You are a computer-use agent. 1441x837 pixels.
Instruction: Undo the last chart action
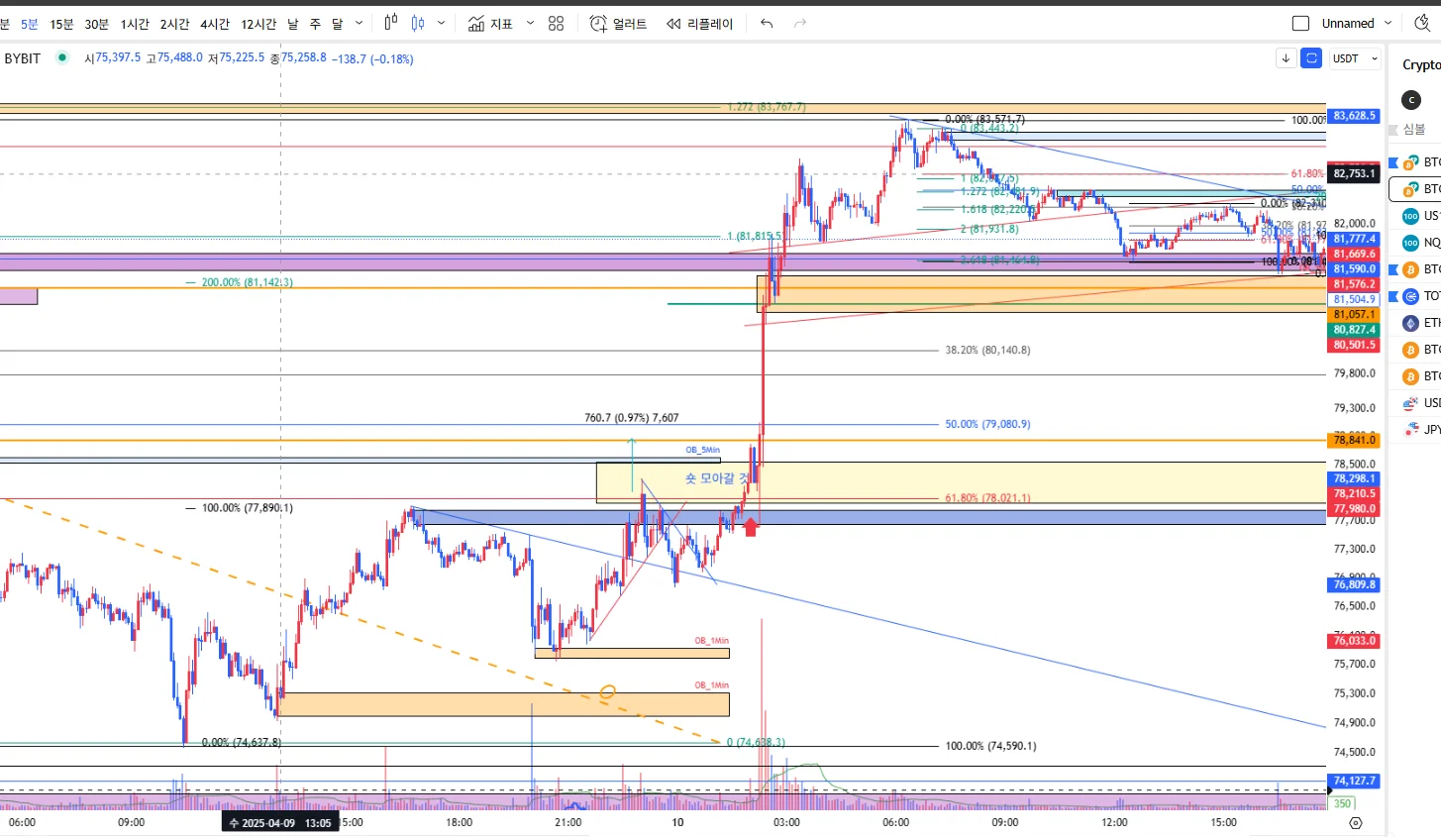pyautogui.click(x=767, y=24)
